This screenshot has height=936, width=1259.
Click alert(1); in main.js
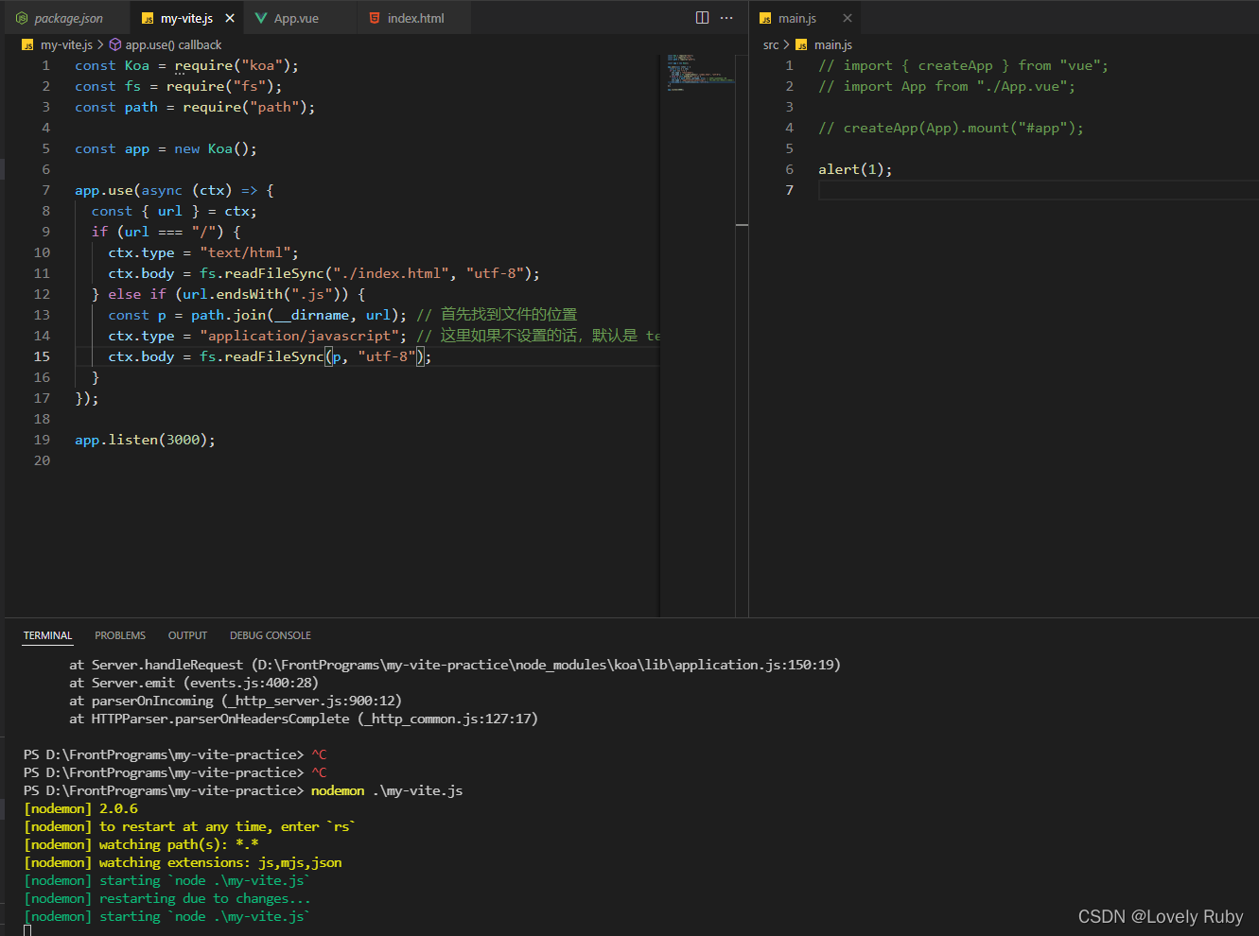pyautogui.click(x=855, y=169)
